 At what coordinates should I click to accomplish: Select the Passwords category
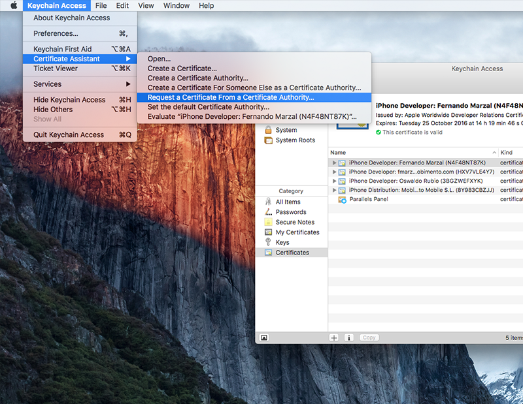292,212
